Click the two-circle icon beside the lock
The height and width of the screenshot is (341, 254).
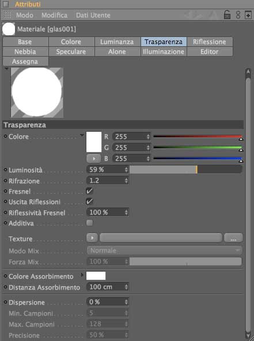point(238,15)
